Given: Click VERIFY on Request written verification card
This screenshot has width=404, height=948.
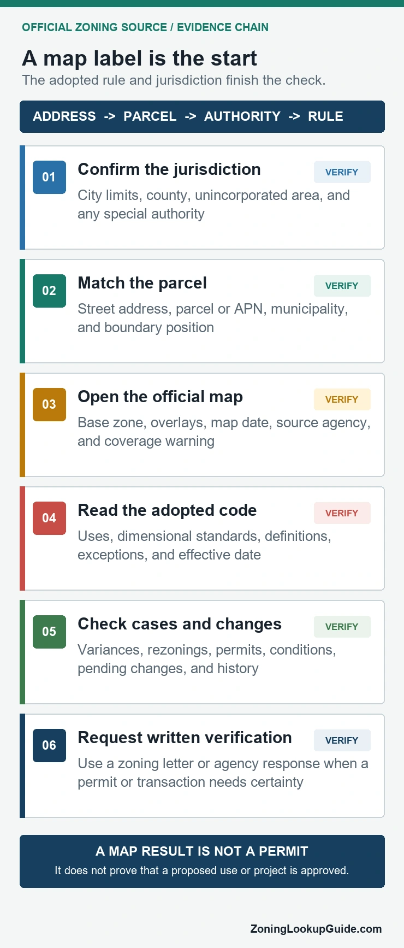Looking at the screenshot, I should 342,740.
